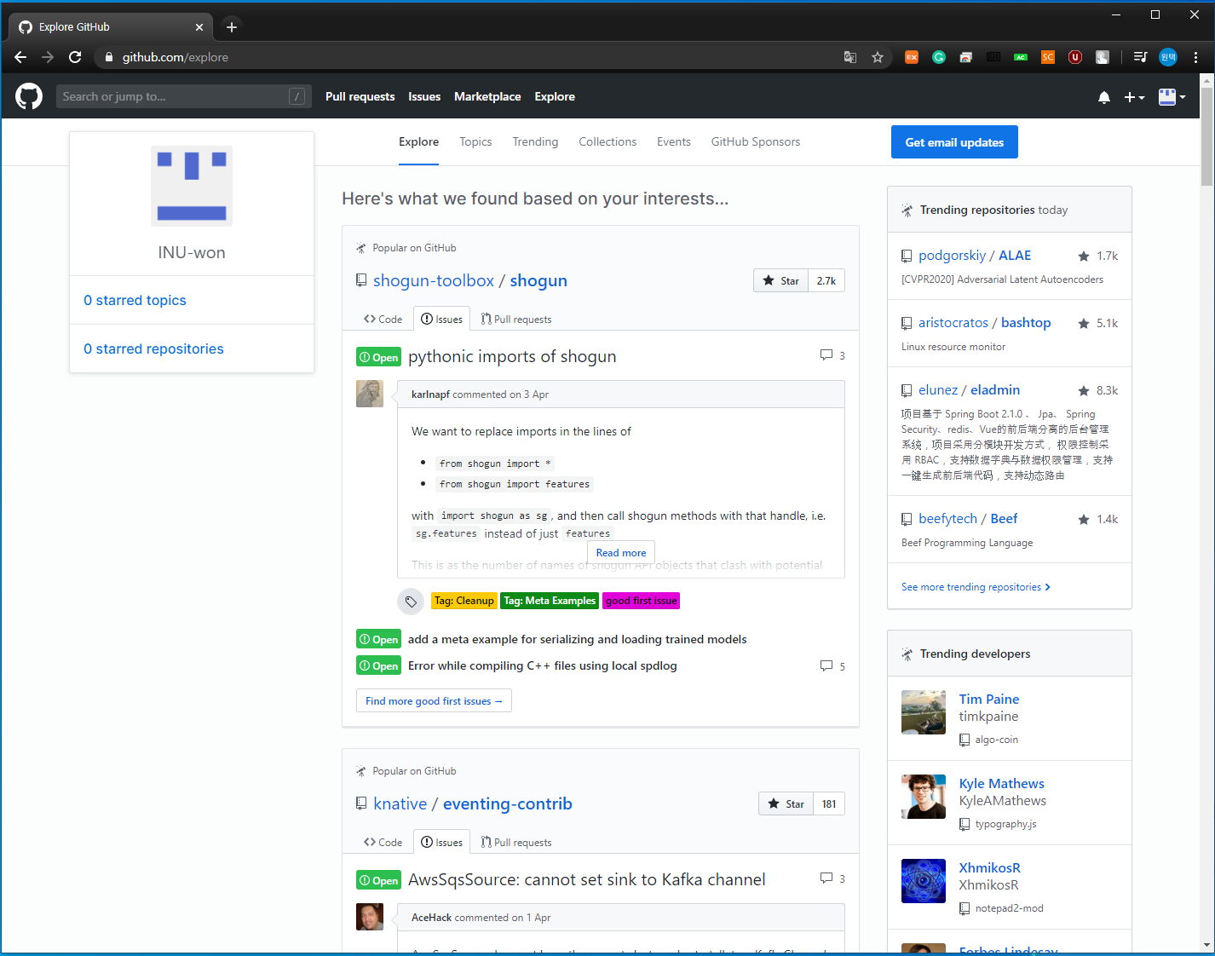Close the Explore GitHub tab
1215x956 pixels.
(x=199, y=27)
